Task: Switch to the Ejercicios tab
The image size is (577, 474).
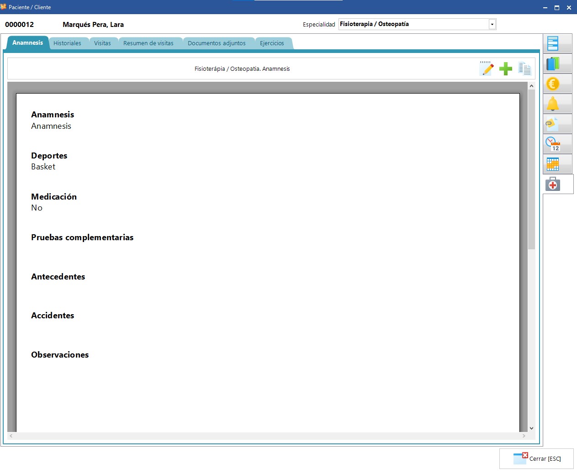Action: click(272, 43)
